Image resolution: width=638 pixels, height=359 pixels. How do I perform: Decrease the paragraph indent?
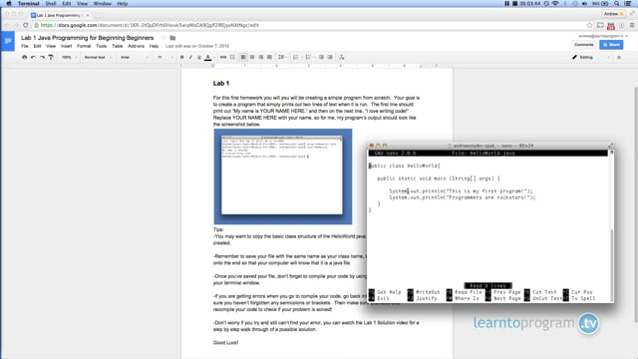[321, 58]
